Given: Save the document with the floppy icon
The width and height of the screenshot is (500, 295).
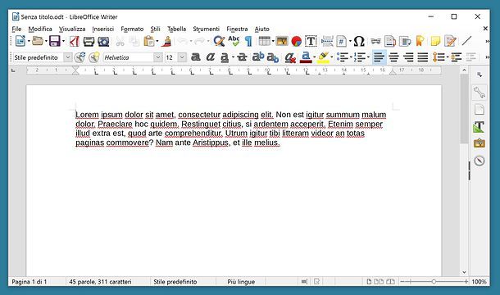Looking at the screenshot, I should point(55,41).
